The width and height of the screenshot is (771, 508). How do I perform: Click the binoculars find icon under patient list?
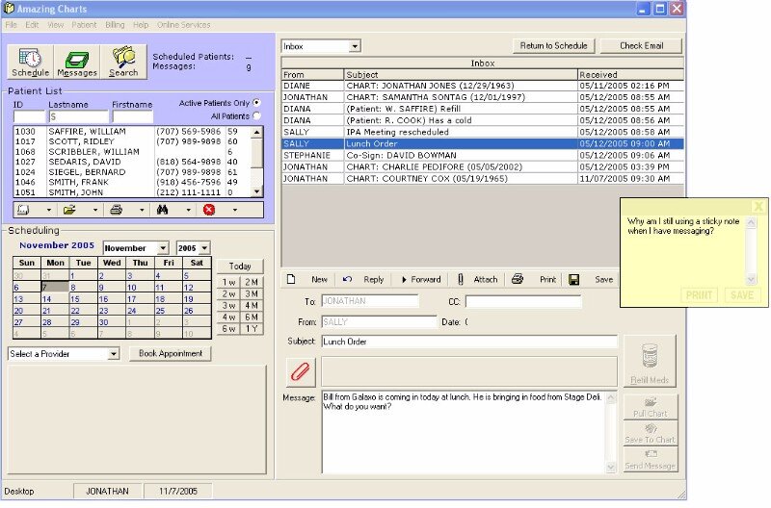(x=162, y=209)
